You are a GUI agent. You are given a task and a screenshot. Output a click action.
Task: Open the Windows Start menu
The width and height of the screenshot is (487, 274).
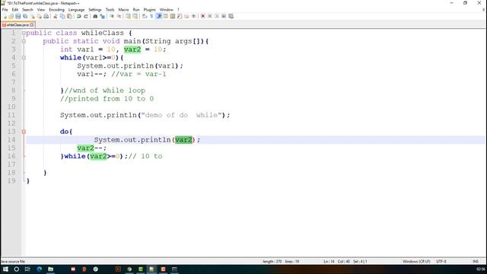point(5,269)
